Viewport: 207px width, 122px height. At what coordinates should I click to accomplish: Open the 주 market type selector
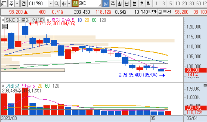click(x=11, y=4)
